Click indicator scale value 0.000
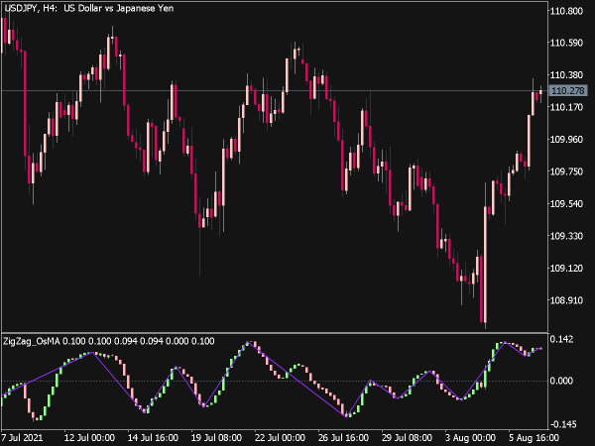Image resolution: width=595 pixels, height=446 pixels. pos(561,381)
